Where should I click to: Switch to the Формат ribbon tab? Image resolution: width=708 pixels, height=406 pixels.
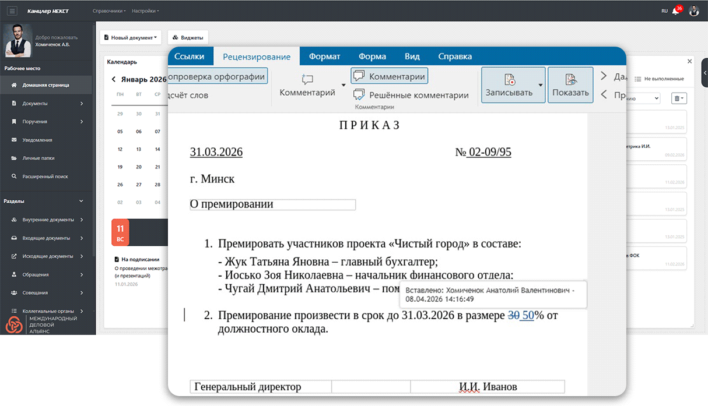[324, 57]
